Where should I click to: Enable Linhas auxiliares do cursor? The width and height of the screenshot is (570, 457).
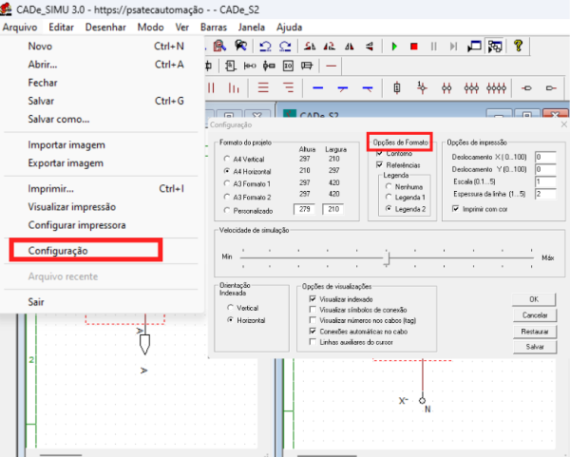(x=313, y=342)
